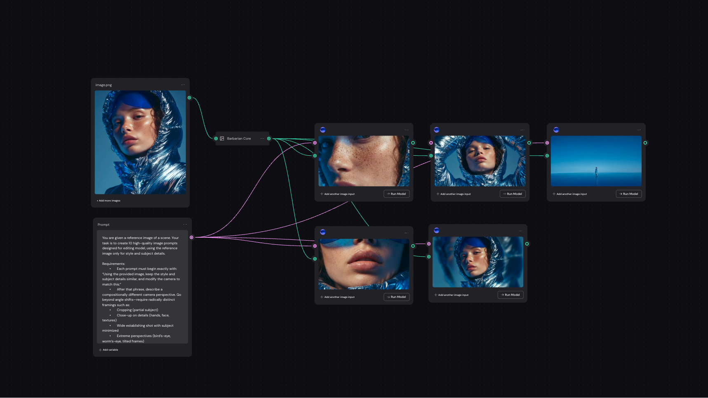The height and width of the screenshot is (398, 708).
Task: Select pink input port on freckled close-up node
Action: tap(315, 143)
